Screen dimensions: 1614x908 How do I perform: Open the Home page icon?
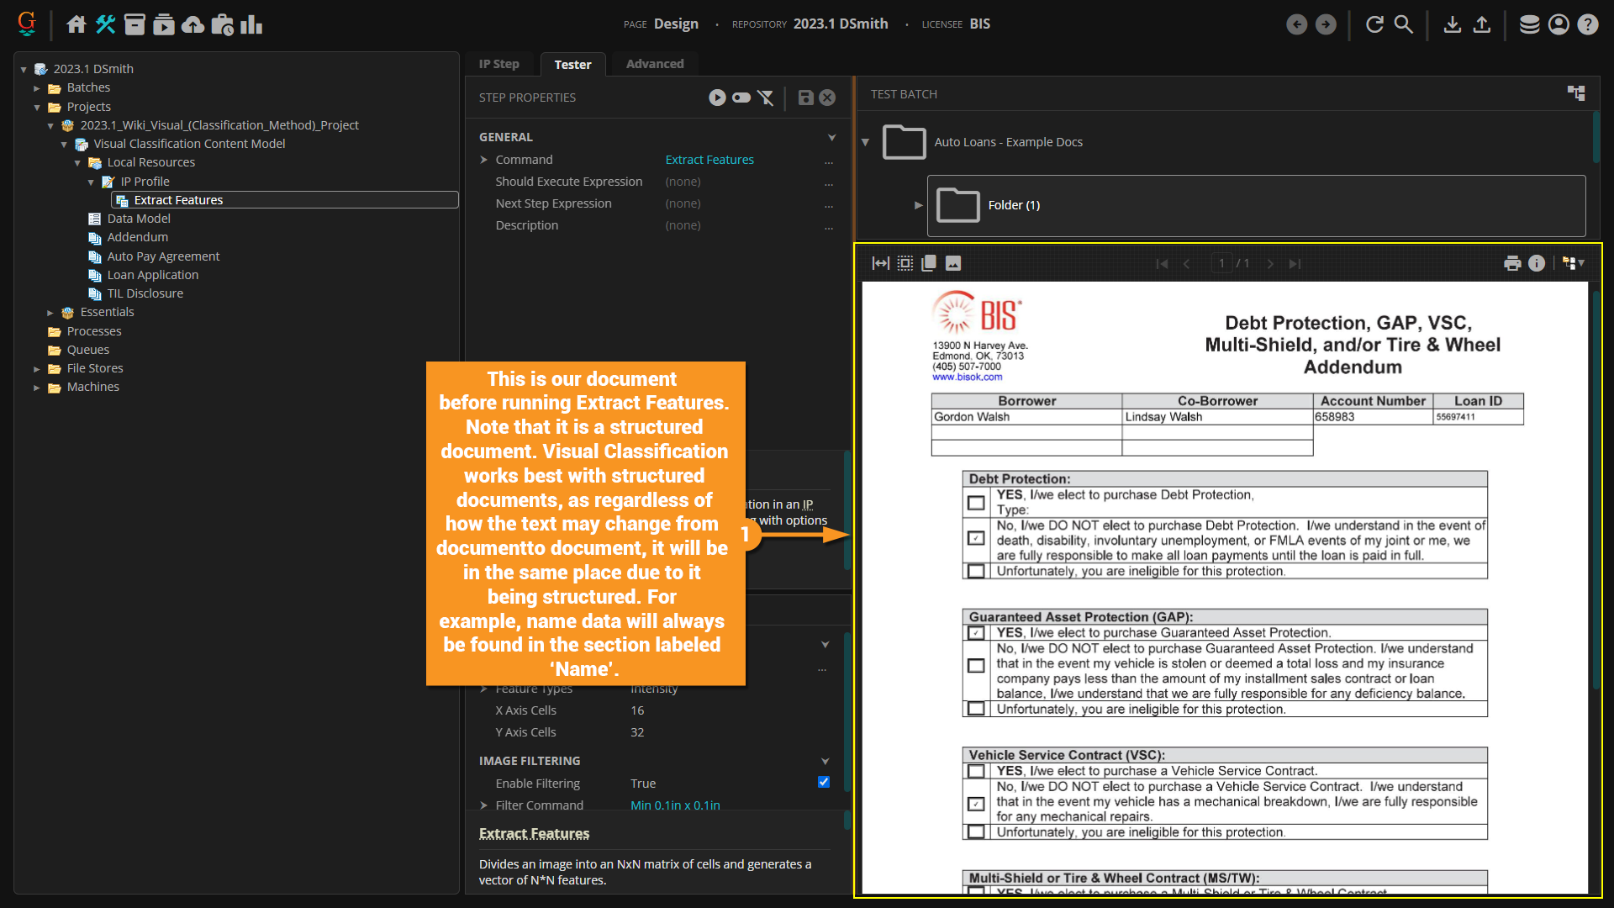pyautogui.click(x=76, y=24)
